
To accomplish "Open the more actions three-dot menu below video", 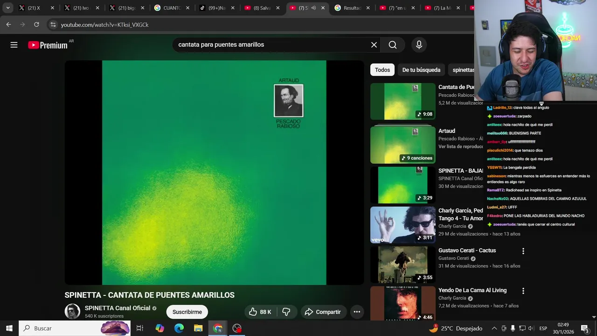I will [x=357, y=312].
